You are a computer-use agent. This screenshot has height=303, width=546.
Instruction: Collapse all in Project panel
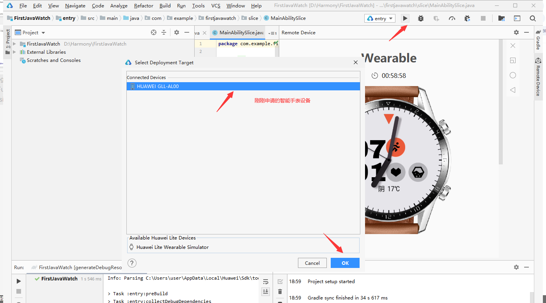(x=164, y=33)
